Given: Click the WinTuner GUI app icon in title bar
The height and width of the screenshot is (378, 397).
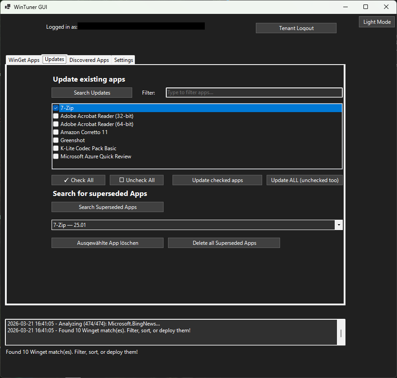Looking at the screenshot, I should click(8, 7).
